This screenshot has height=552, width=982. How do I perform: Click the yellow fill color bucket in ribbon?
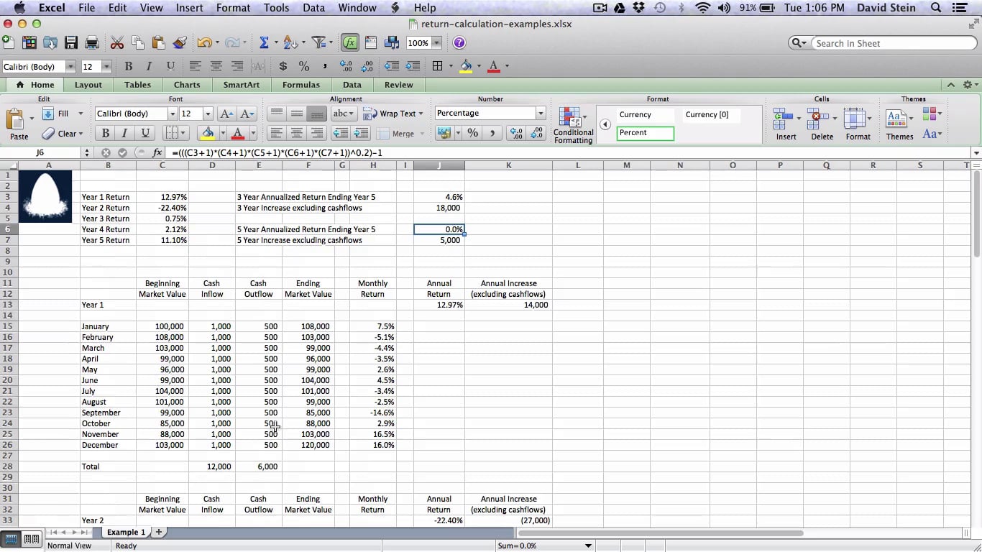click(x=208, y=133)
